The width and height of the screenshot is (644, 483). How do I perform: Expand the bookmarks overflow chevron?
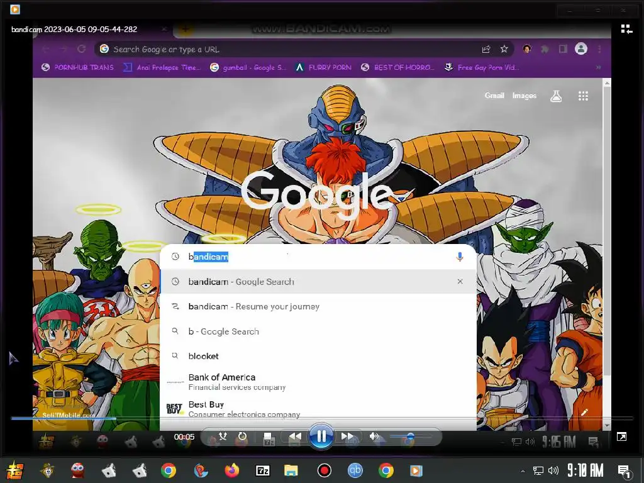point(599,67)
